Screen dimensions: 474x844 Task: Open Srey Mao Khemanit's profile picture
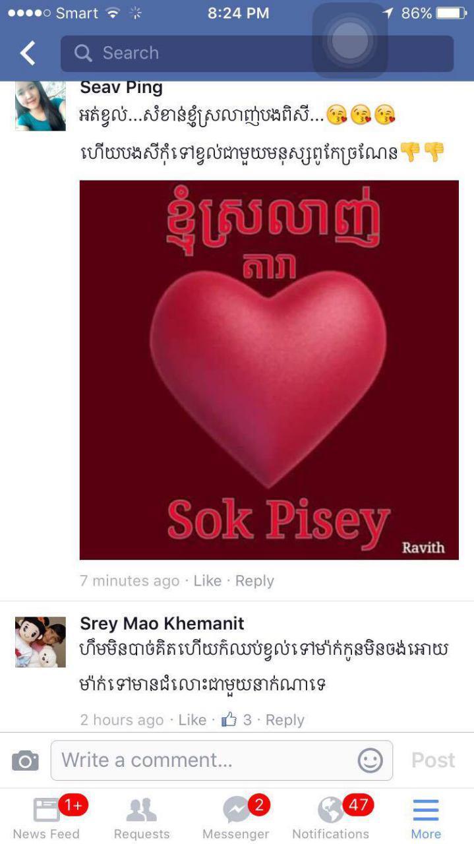pos(41,642)
